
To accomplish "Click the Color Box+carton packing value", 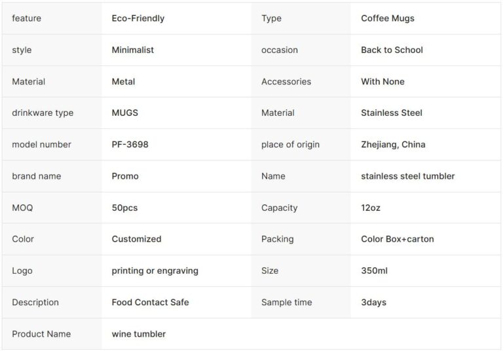I will tap(397, 239).
